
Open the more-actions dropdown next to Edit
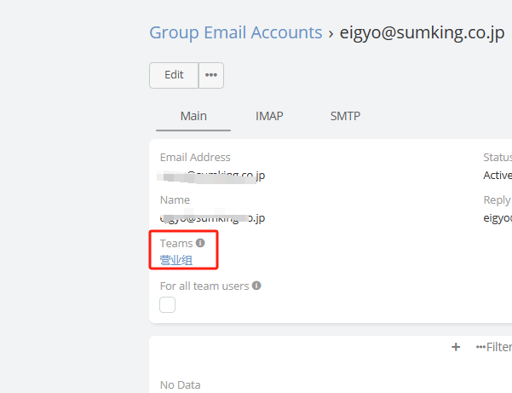pyautogui.click(x=211, y=75)
